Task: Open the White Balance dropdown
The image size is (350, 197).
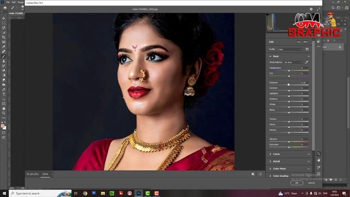Action: click(294, 62)
